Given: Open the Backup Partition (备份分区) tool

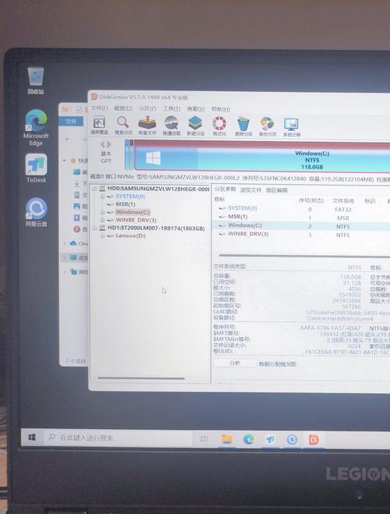Looking at the screenshot, I should [268, 126].
